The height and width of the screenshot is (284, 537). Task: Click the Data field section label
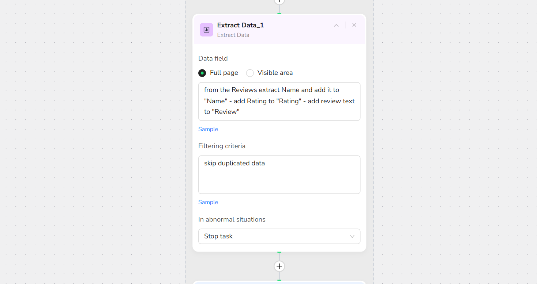(213, 58)
